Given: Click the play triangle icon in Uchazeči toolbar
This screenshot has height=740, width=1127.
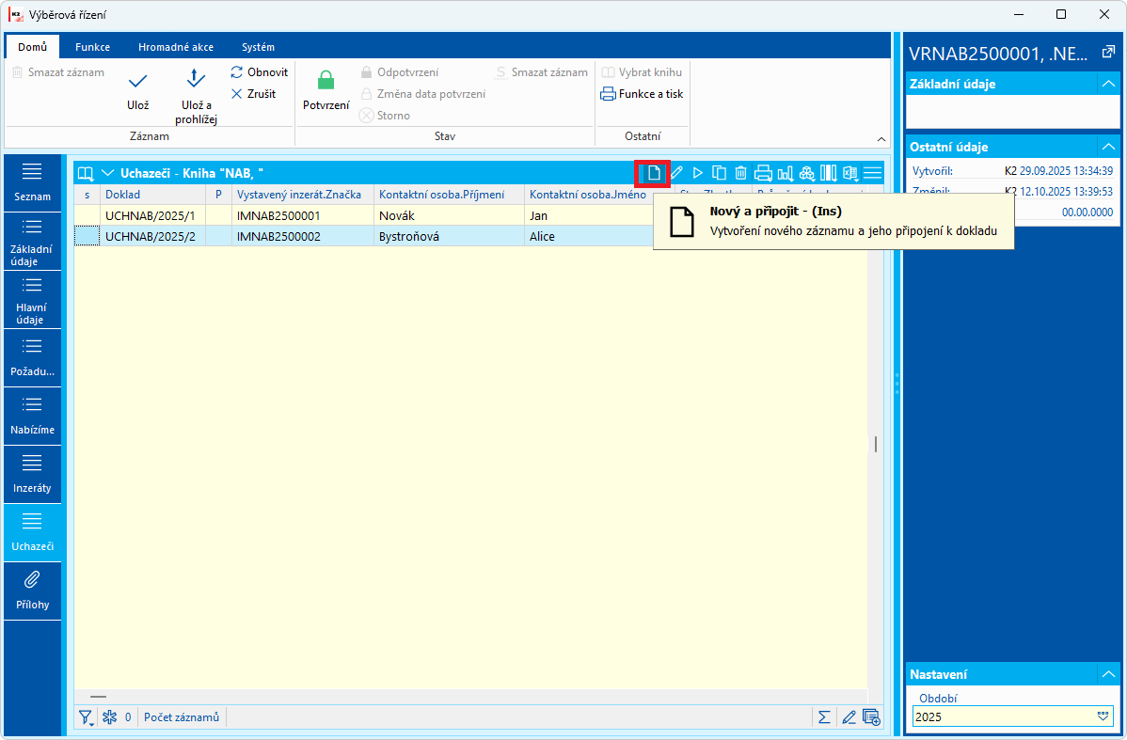Looking at the screenshot, I should tap(697, 173).
